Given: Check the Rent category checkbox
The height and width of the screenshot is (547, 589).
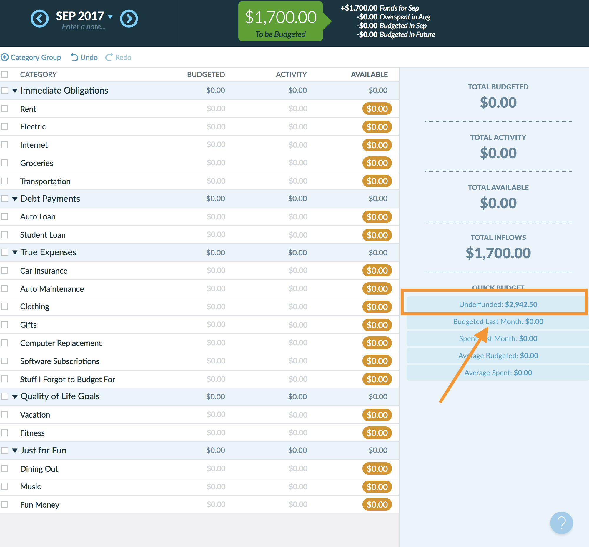Looking at the screenshot, I should pos(4,109).
